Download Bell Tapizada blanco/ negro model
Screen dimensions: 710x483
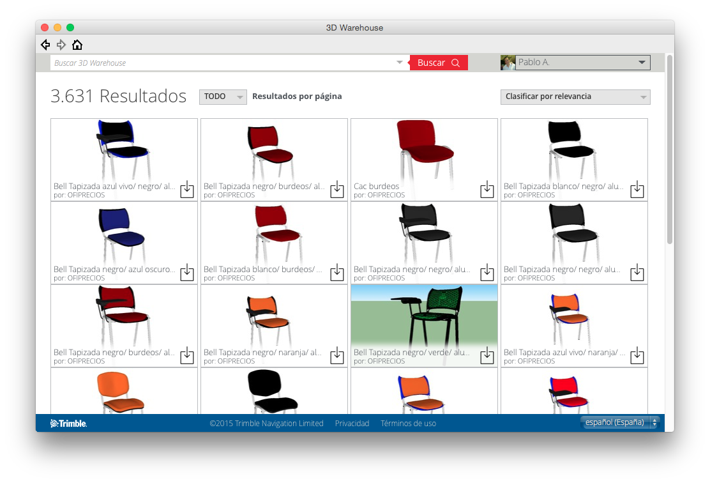(637, 189)
